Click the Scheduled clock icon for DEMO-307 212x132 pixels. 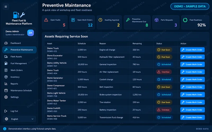[x=159, y=64]
